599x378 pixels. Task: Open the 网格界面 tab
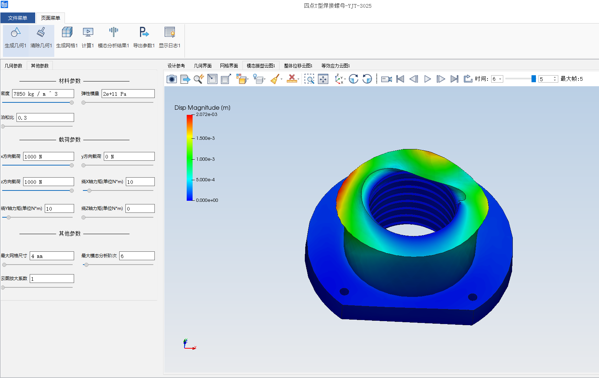229,66
